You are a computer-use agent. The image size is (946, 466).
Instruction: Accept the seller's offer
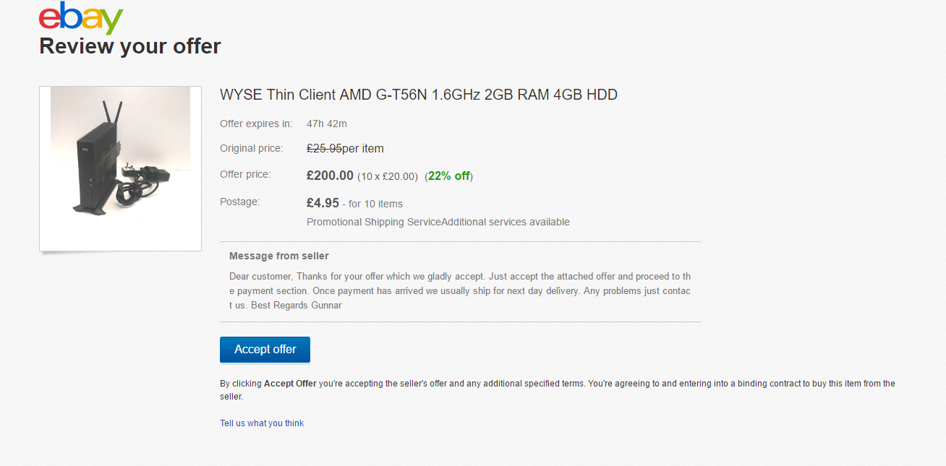tap(265, 349)
